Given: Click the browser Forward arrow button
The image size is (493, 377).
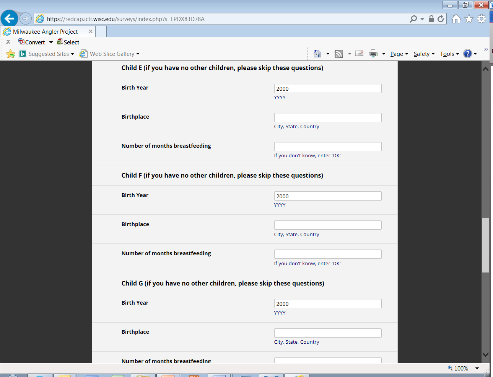Looking at the screenshot, I should coord(26,18).
